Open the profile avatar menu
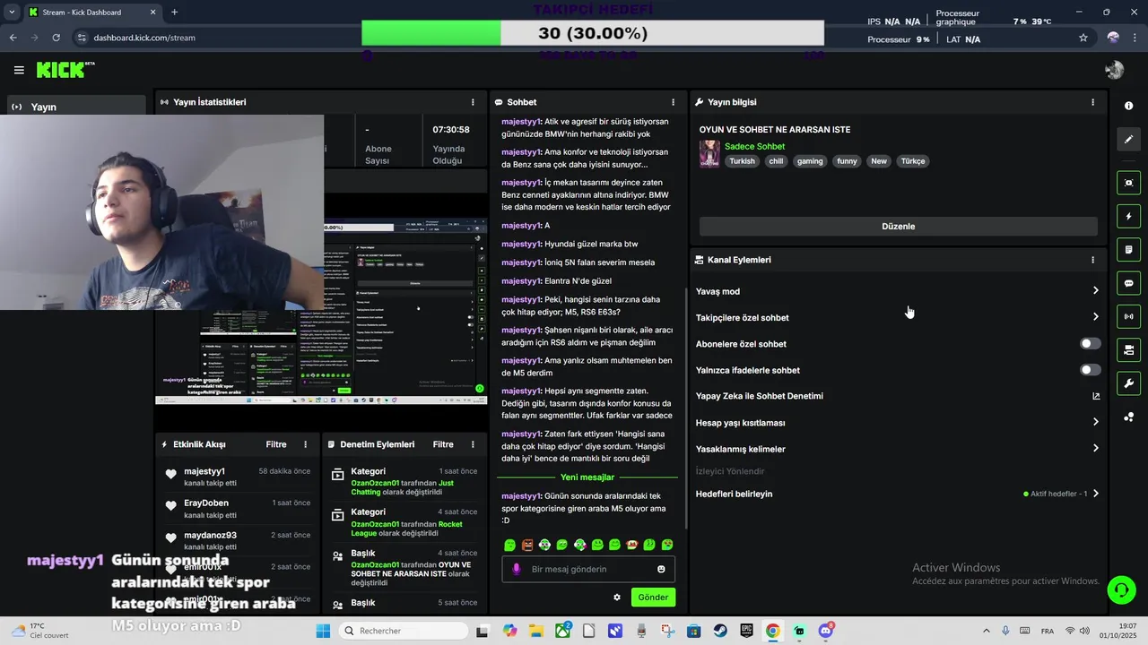The width and height of the screenshot is (1148, 645). click(x=1114, y=70)
